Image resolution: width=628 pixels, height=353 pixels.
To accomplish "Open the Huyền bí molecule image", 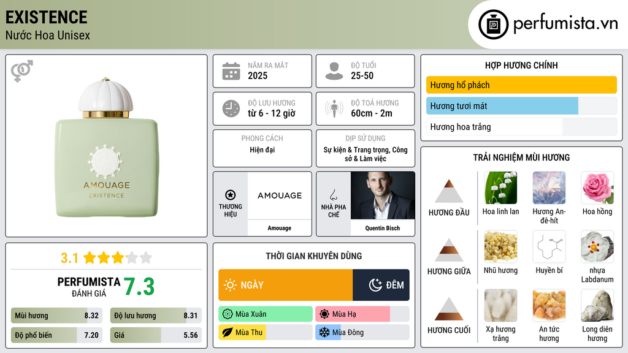I will click(549, 246).
